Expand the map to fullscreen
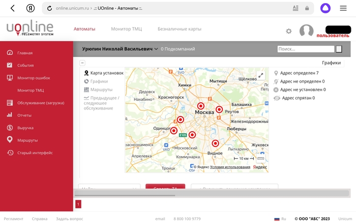This screenshot has height=224, width=356. [261, 76]
